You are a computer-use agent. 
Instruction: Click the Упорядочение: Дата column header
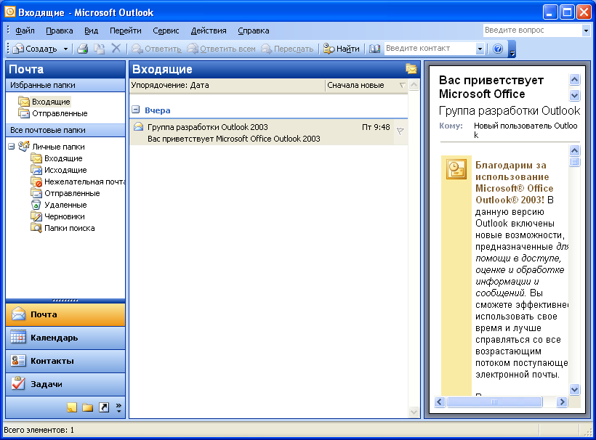tap(227, 86)
